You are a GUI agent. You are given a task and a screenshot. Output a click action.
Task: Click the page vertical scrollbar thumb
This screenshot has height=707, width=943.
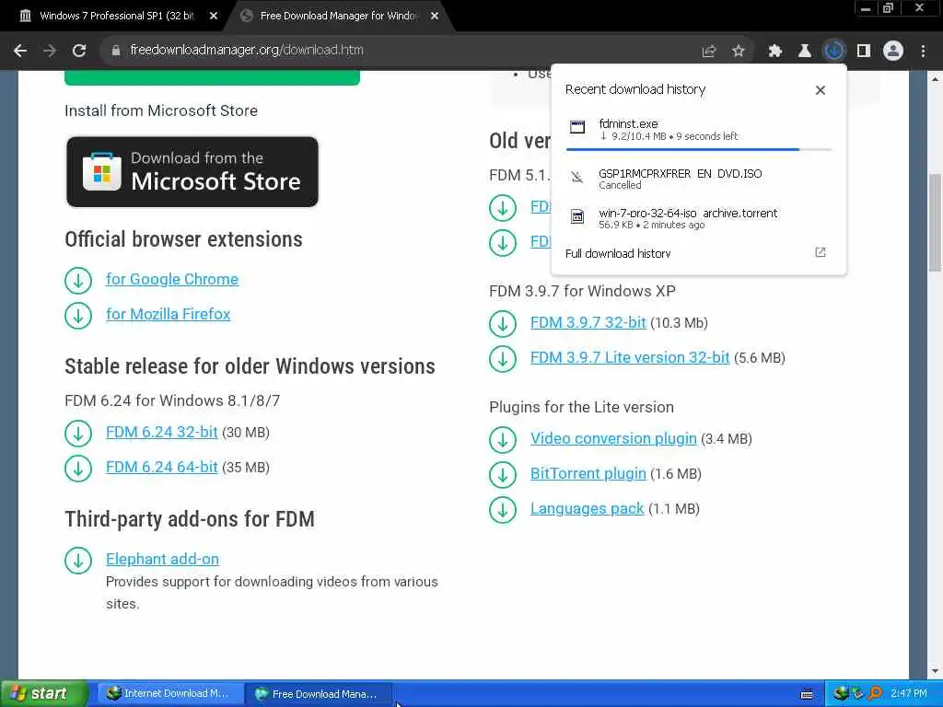point(935,221)
